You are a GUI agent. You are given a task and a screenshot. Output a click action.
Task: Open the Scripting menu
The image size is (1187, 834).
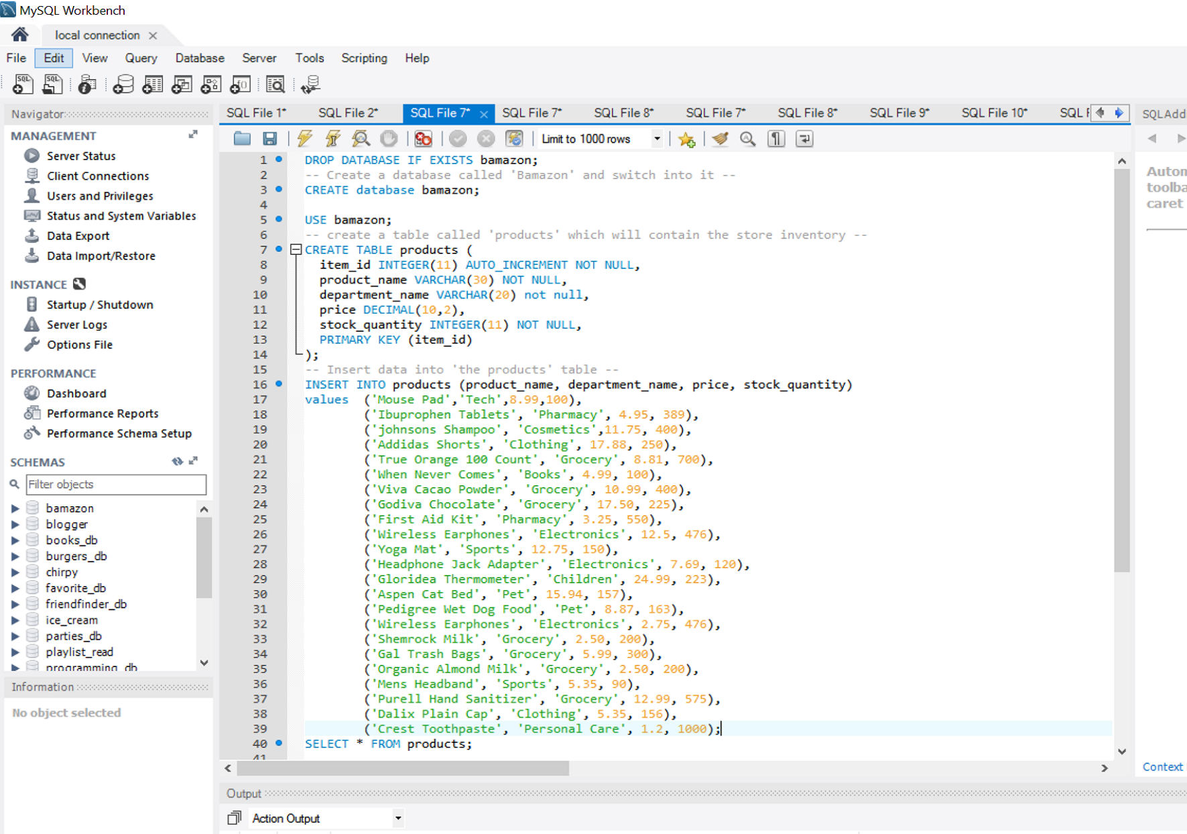tap(364, 58)
